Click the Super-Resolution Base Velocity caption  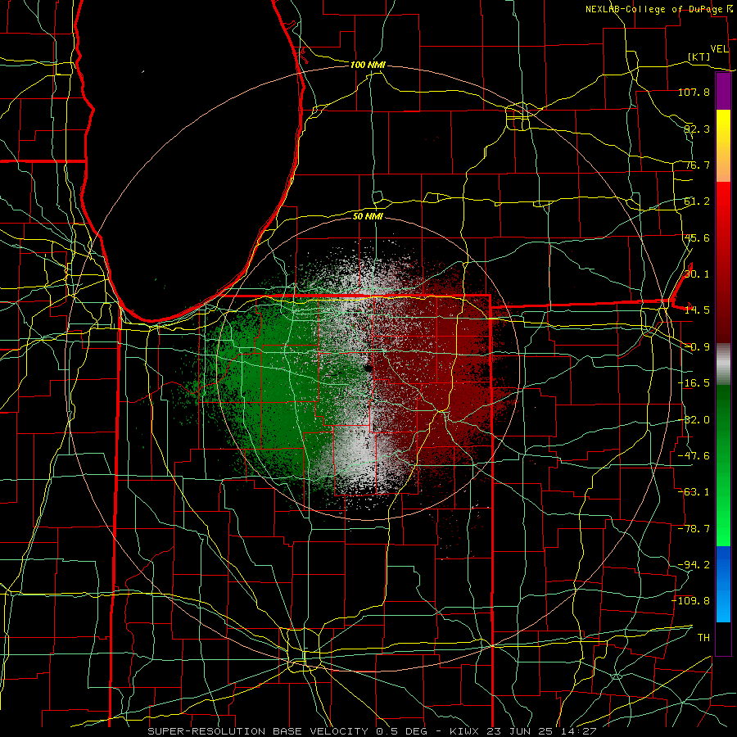(x=373, y=731)
